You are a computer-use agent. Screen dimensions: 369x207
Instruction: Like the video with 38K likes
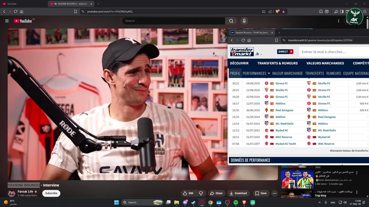tap(188, 193)
